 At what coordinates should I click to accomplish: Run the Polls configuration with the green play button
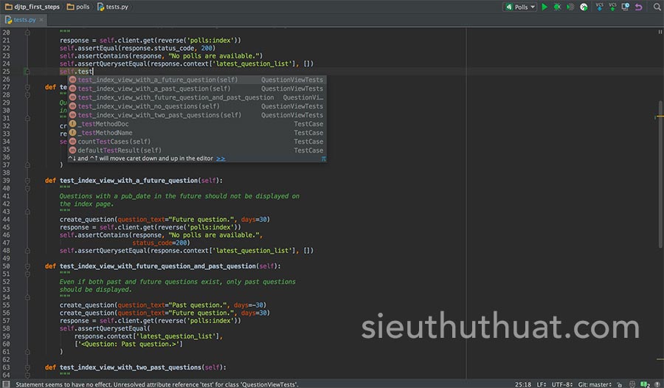tap(544, 7)
